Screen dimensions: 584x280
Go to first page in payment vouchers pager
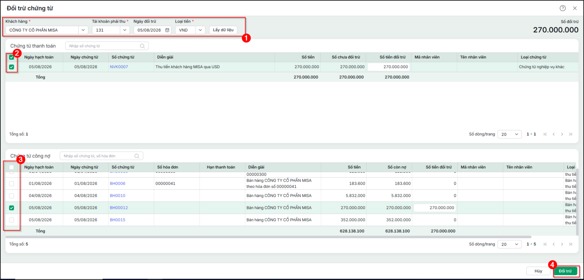click(x=545, y=134)
